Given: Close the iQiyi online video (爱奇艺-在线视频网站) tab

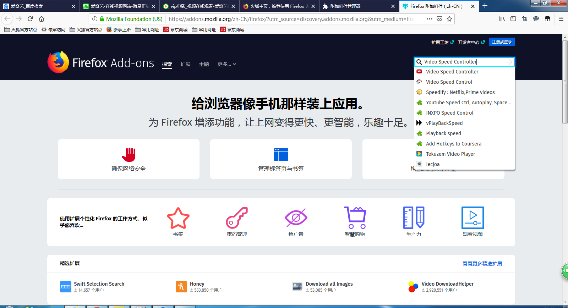Looking at the screenshot, I should [x=153, y=6].
